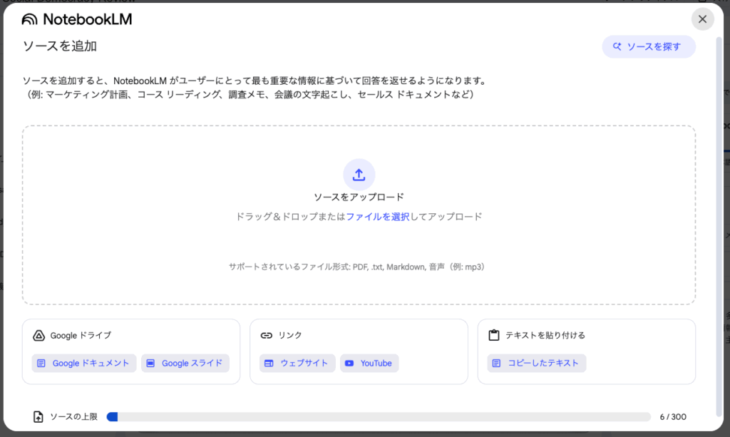Viewport: 730px width, 437px height.
Task: Click the Google Drive triangle icon
Action: 39,335
